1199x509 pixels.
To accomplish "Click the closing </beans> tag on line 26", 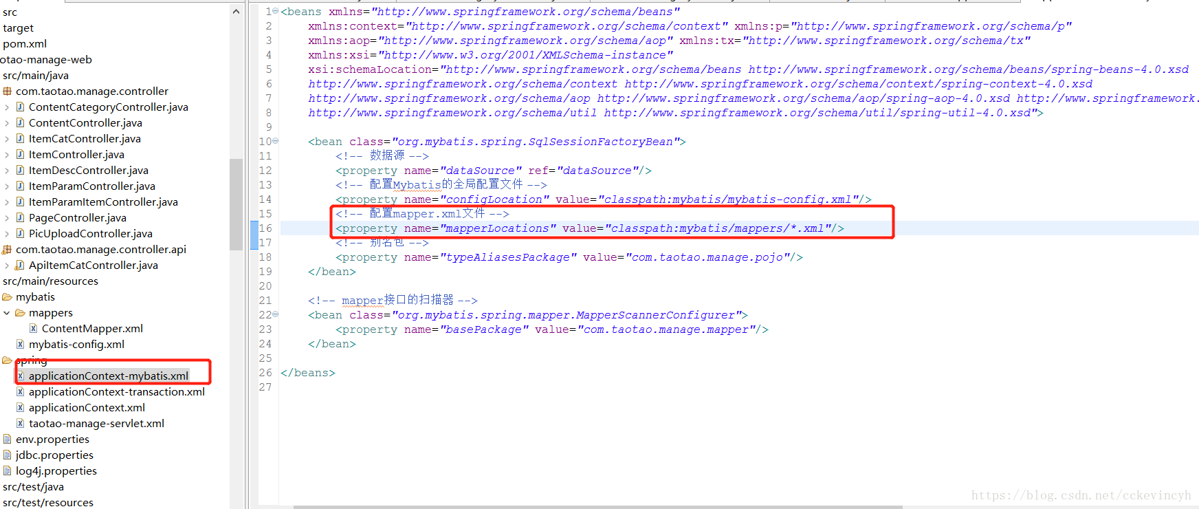I will pos(308,373).
